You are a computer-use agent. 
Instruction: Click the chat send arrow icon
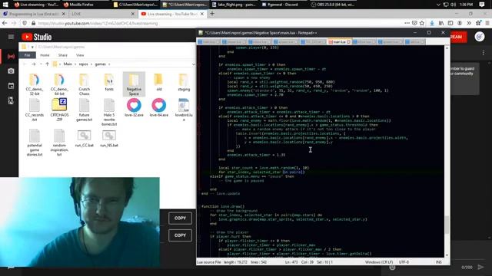click(480, 267)
